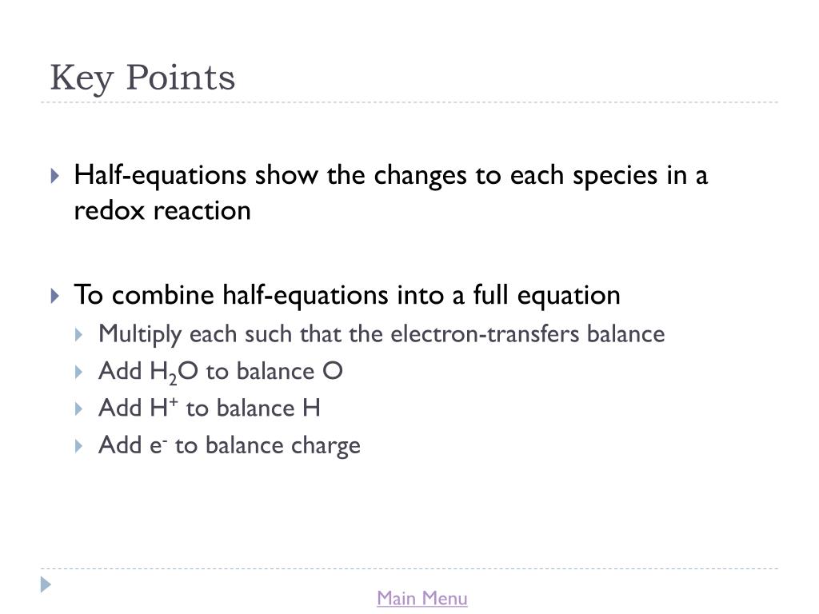Click the dashed line above the footer
Screen dimensions: 819x614
coord(409,569)
